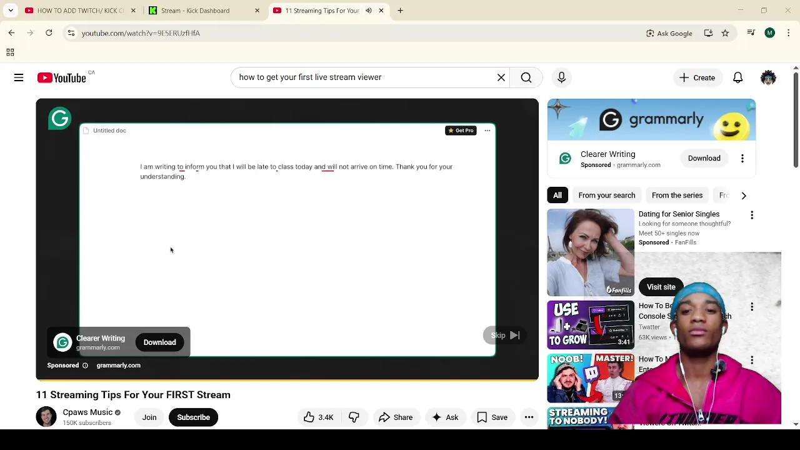Click the Grammarly banner image
The width and height of the screenshot is (800, 450).
(651, 120)
